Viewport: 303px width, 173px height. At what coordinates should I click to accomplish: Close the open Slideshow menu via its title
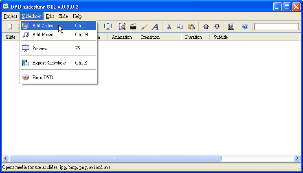pos(31,16)
